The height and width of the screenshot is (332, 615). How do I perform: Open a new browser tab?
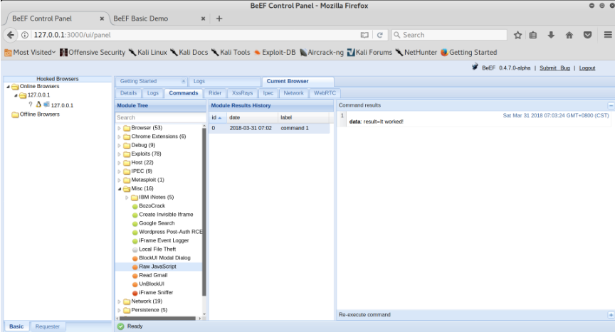(x=219, y=18)
